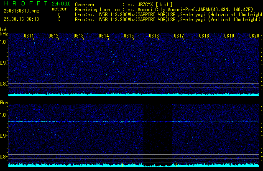This screenshot has width=263, height=171.
Task: Select the 0619 time tick label
Action: tap(229, 36)
